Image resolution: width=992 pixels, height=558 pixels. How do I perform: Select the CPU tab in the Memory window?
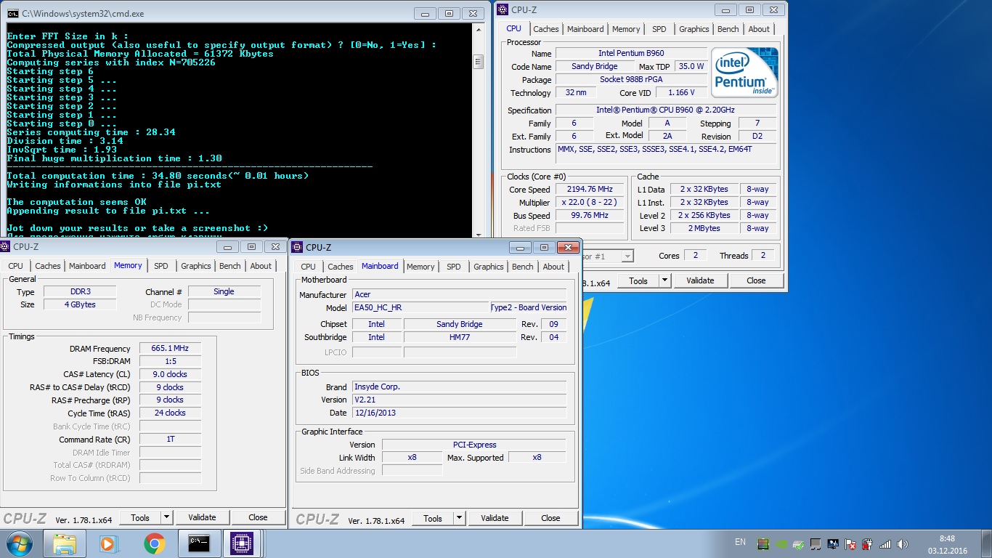[x=15, y=266]
